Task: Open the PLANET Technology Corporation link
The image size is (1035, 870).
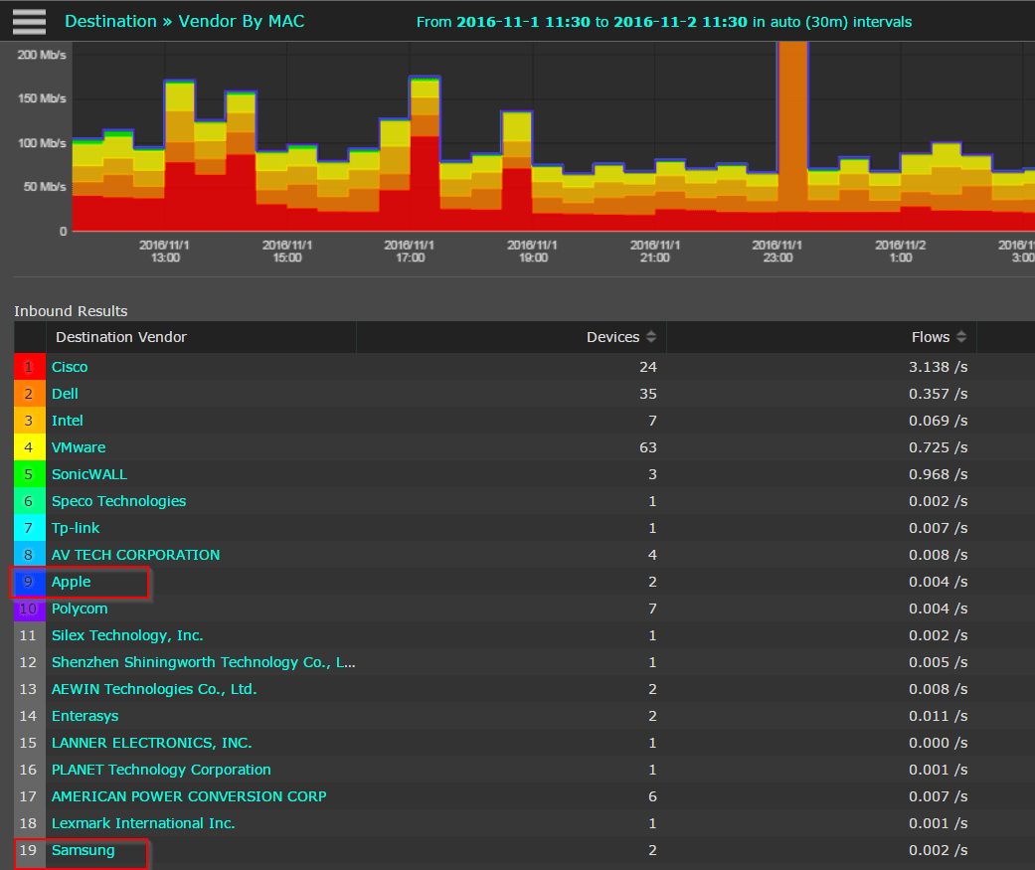Action: click(x=161, y=770)
